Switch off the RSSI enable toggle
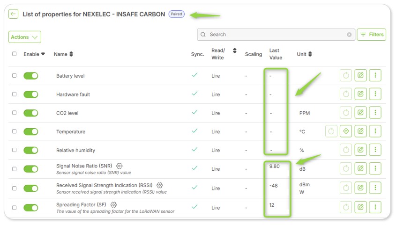Image resolution: width=396 pixels, height=225 pixels. 31,189
